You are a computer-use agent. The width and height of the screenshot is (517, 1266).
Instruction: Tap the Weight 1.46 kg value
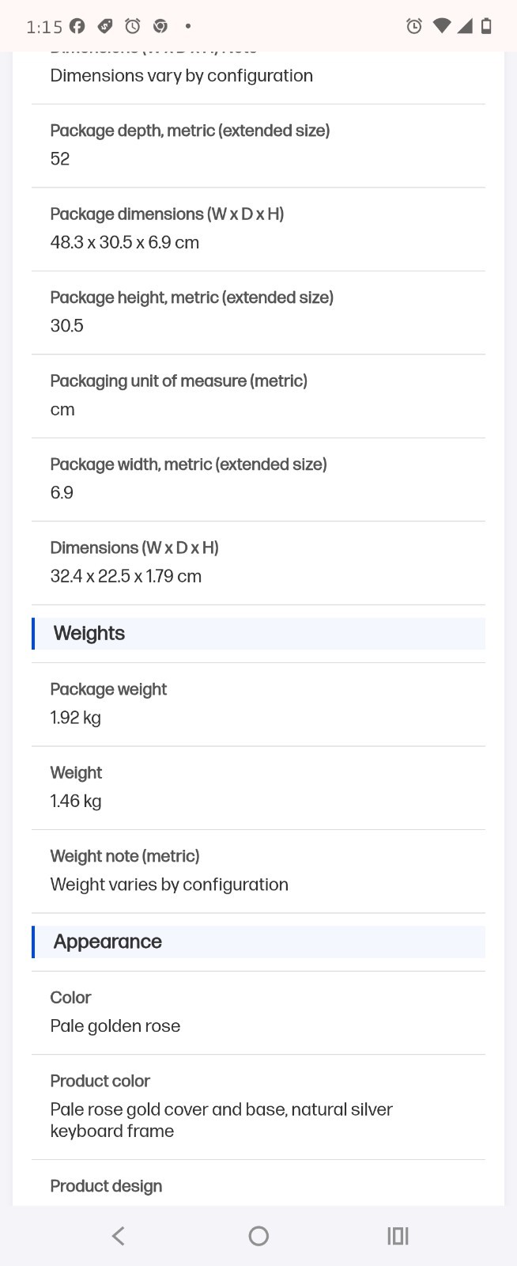point(76,801)
